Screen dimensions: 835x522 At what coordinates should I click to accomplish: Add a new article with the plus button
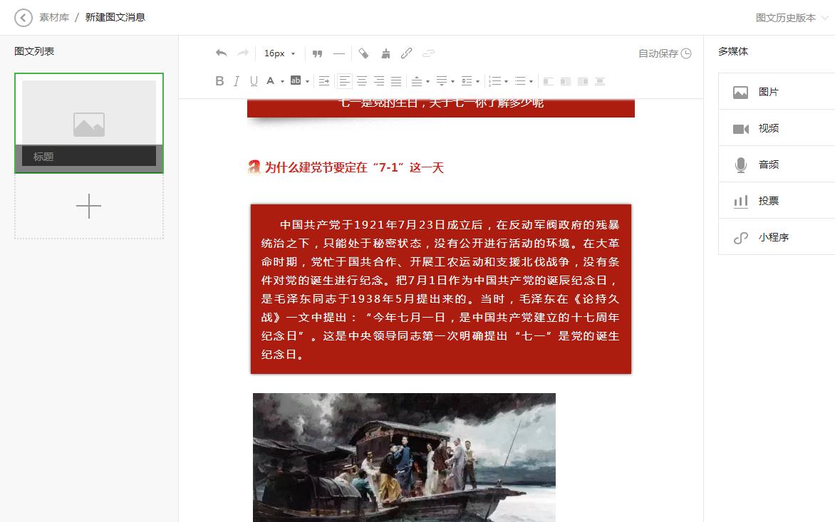coord(88,206)
